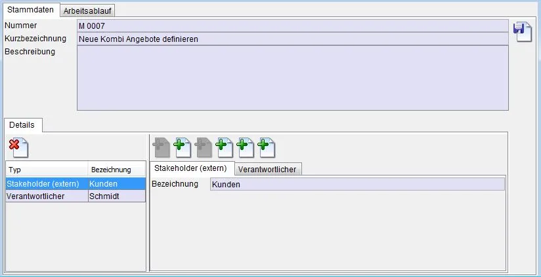This screenshot has height=277, width=541.
Task: Select the Stammdaten tab
Action: click(x=30, y=10)
